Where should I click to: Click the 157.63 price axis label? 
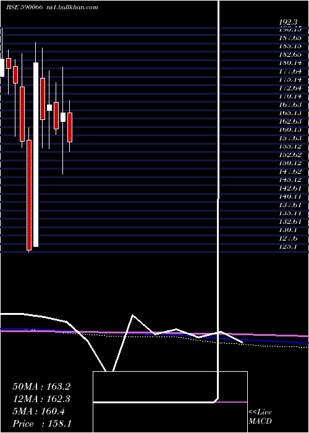click(x=290, y=138)
